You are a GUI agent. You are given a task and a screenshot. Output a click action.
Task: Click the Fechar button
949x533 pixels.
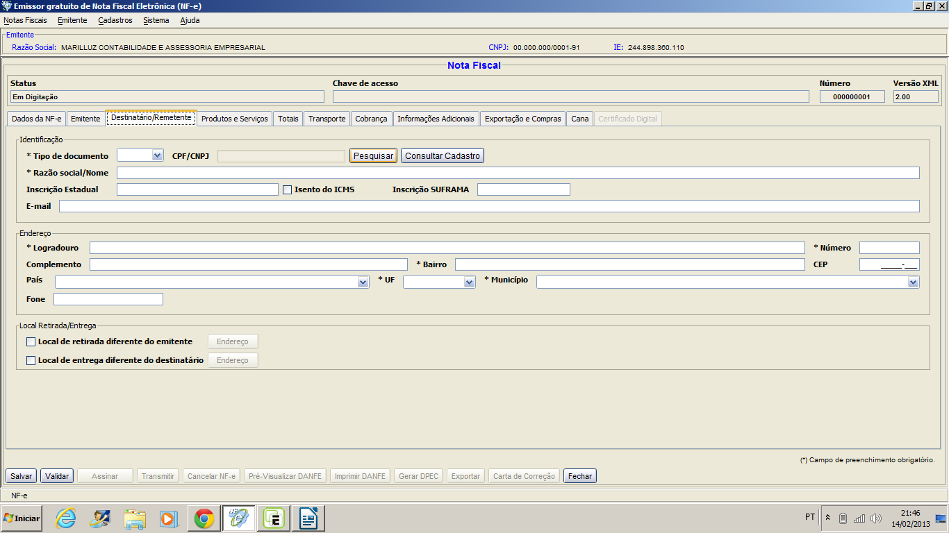click(580, 476)
